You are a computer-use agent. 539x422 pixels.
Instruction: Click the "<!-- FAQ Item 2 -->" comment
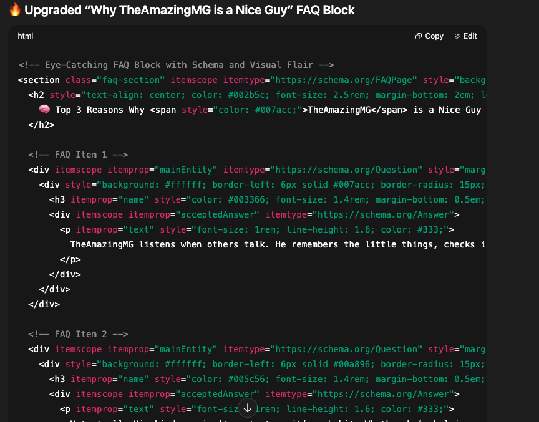click(x=79, y=335)
